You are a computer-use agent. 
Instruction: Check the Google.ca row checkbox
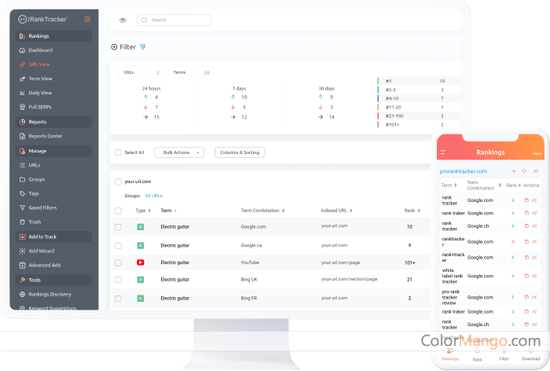(x=118, y=246)
